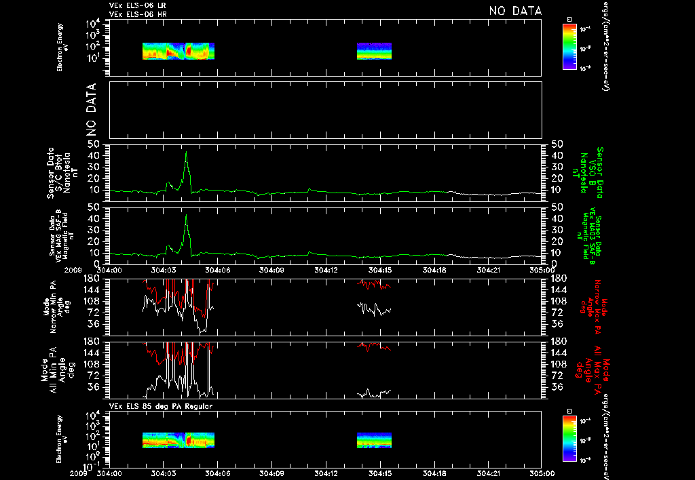This screenshot has height=480, width=695.
Task: Click the top EI rainbow color bar
Action: coord(569,47)
